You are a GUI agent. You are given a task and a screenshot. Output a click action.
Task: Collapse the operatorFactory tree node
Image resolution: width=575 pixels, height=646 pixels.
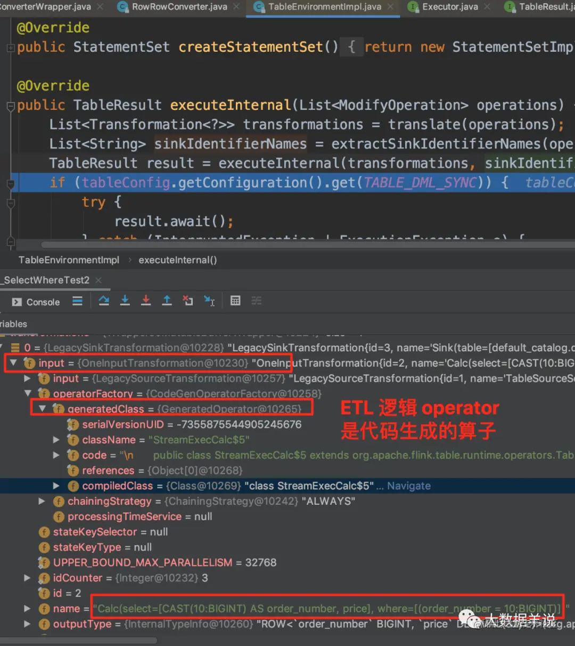point(28,393)
